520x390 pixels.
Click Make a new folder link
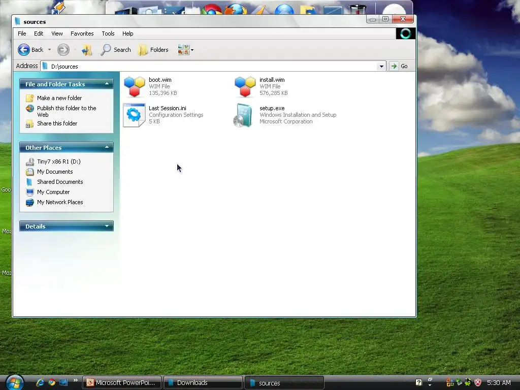(x=59, y=98)
